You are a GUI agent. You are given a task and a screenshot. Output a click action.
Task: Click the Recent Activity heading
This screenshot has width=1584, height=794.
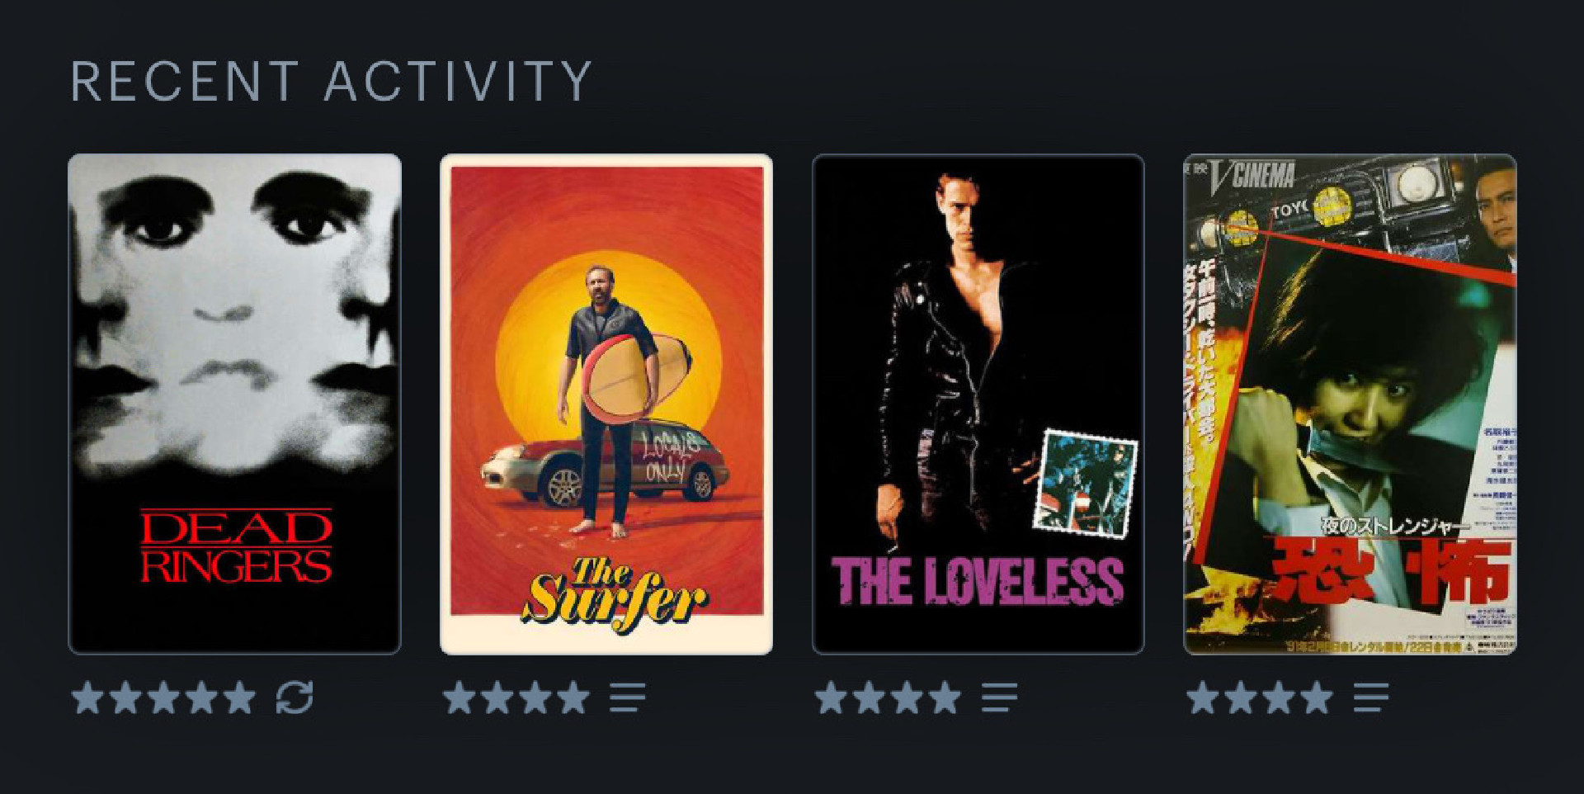[x=332, y=81]
